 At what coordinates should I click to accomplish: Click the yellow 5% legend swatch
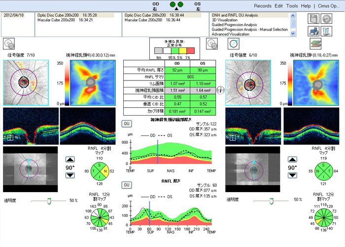point(183,51)
